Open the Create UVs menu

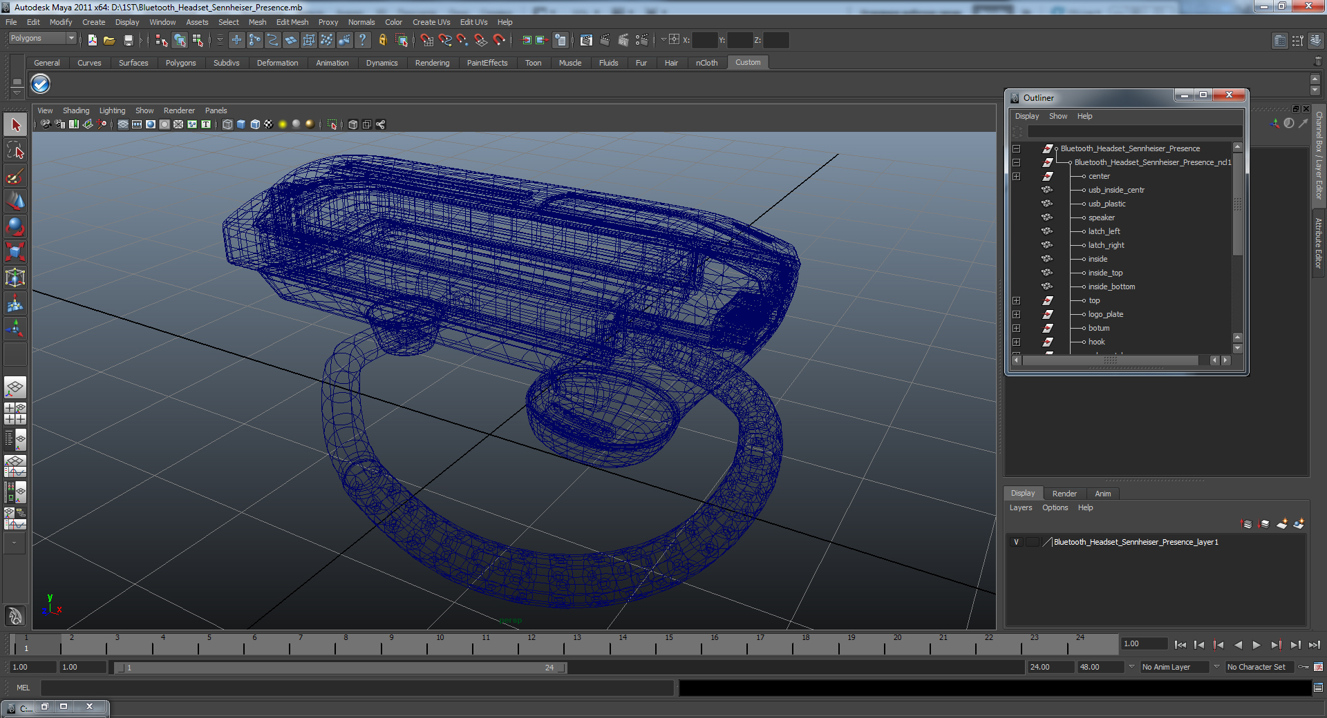[x=431, y=22]
